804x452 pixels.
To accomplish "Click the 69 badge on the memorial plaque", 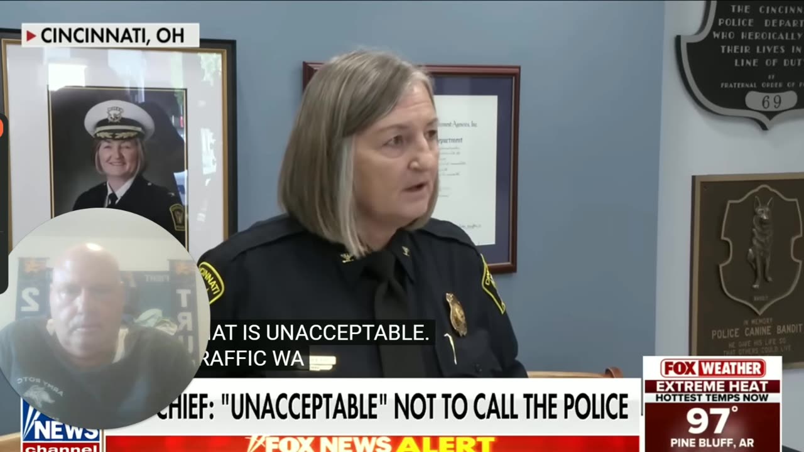I will (x=771, y=100).
